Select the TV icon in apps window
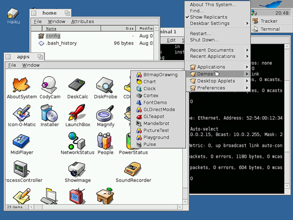Viewport: 293px width, 220px height. (77, 196)
